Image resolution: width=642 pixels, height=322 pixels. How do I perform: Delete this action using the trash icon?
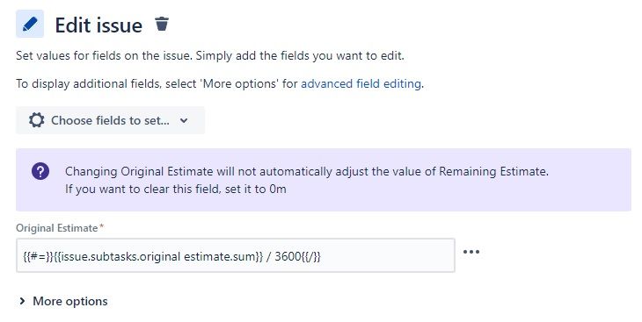click(162, 24)
